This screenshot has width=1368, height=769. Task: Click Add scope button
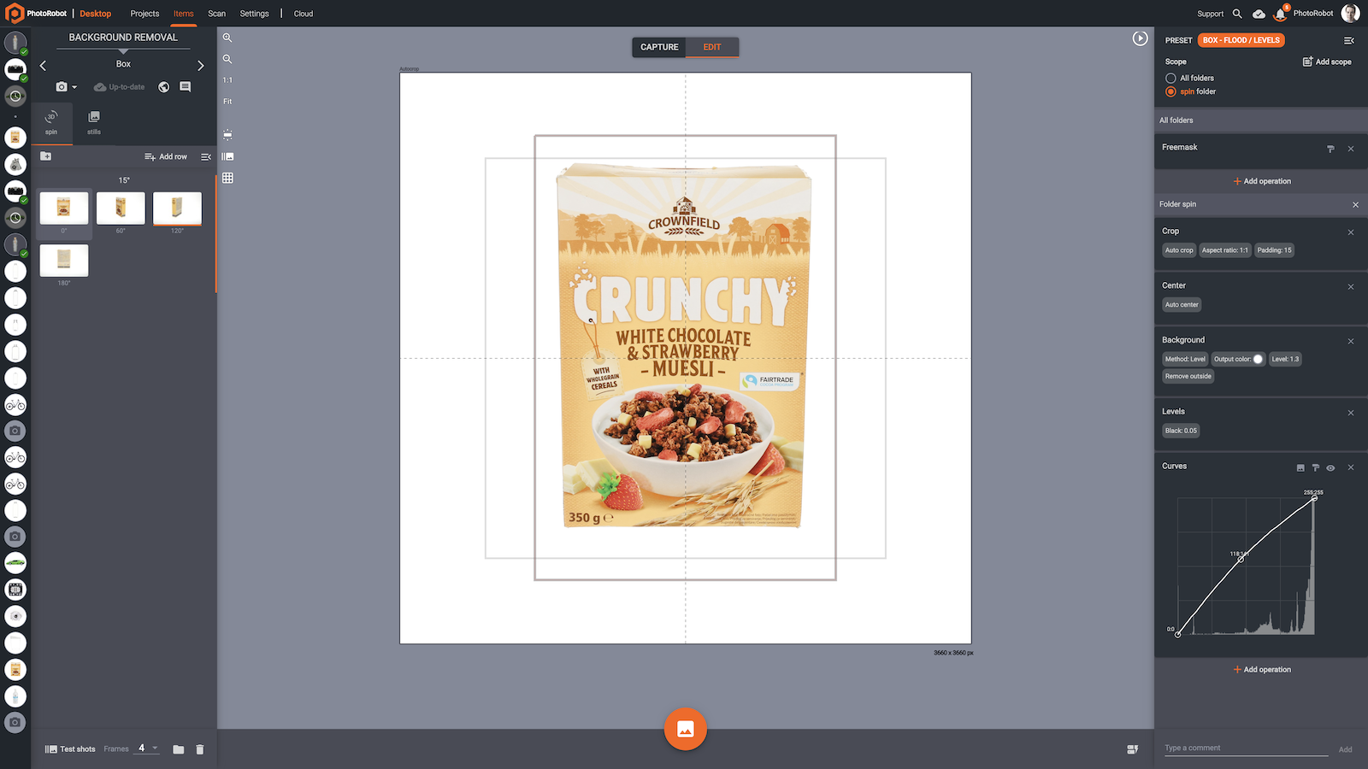click(1327, 62)
